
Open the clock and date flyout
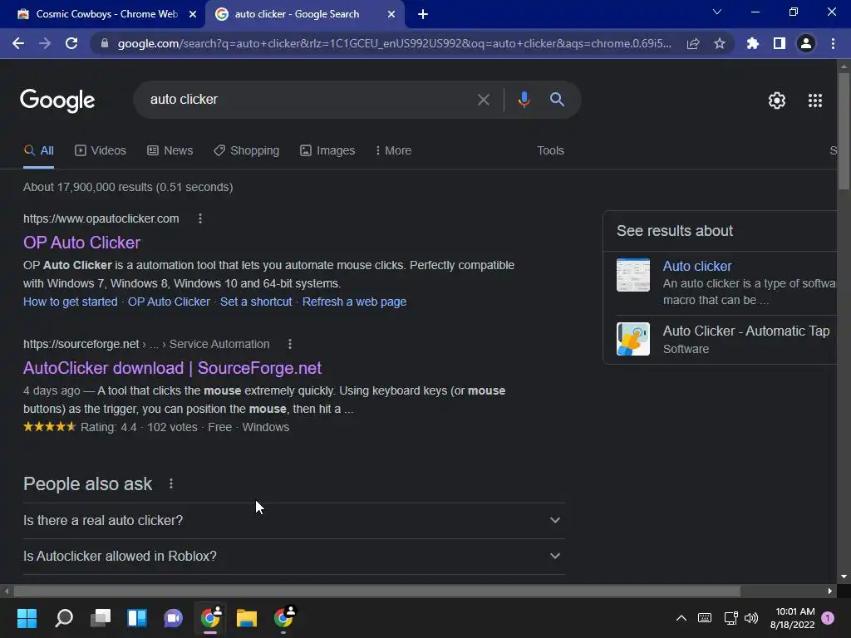793,618
